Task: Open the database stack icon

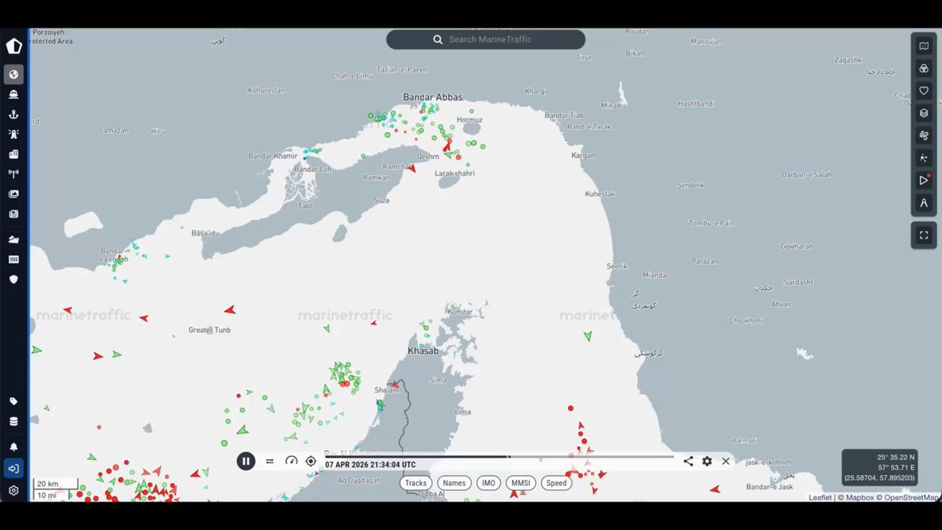Action: [13, 422]
